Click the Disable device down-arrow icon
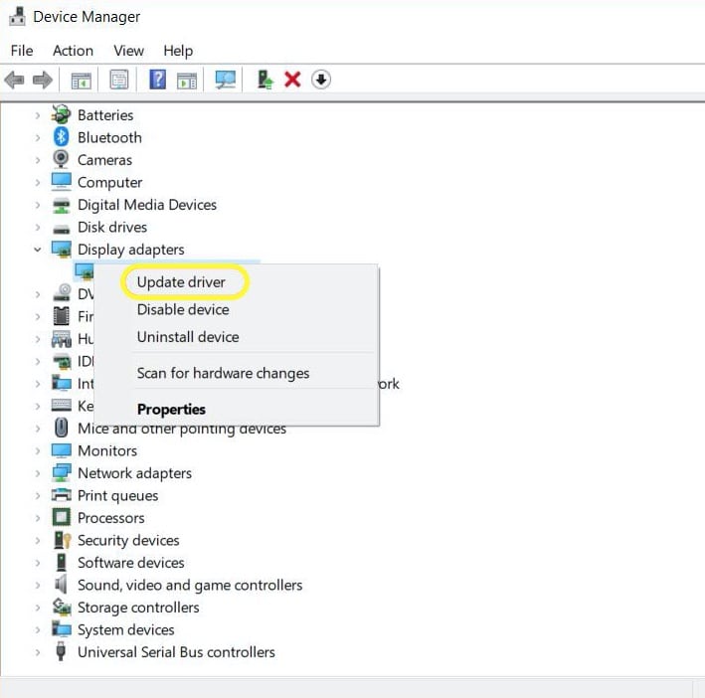This screenshot has width=705, height=698. (x=320, y=80)
